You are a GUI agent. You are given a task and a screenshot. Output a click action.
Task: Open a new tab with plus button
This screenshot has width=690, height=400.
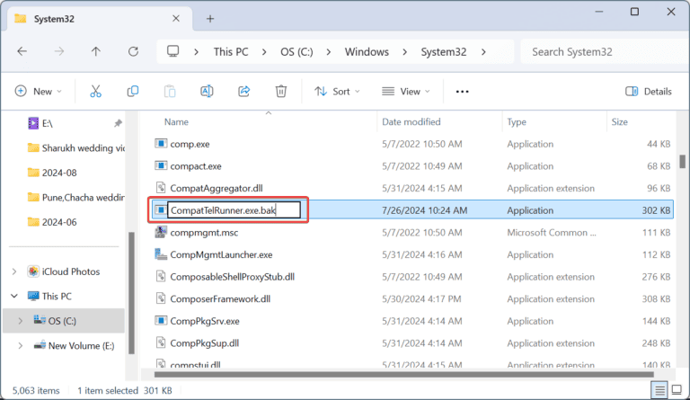(x=210, y=19)
